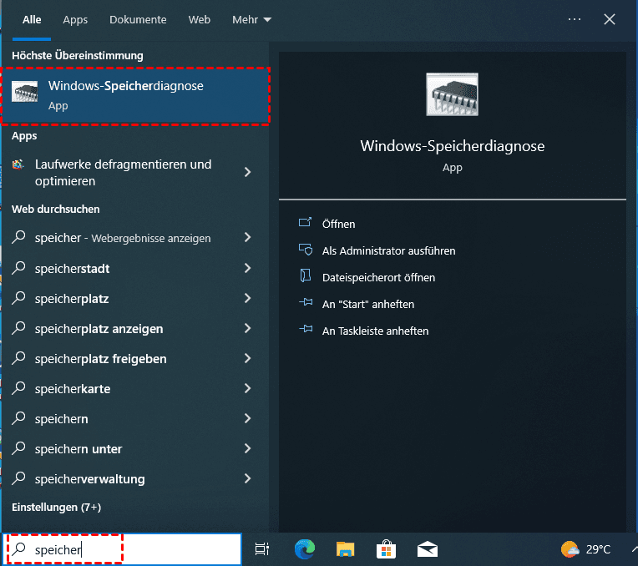Expand the speicherplatz chevron
The image size is (638, 566).
pyautogui.click(x=247, y=298)
